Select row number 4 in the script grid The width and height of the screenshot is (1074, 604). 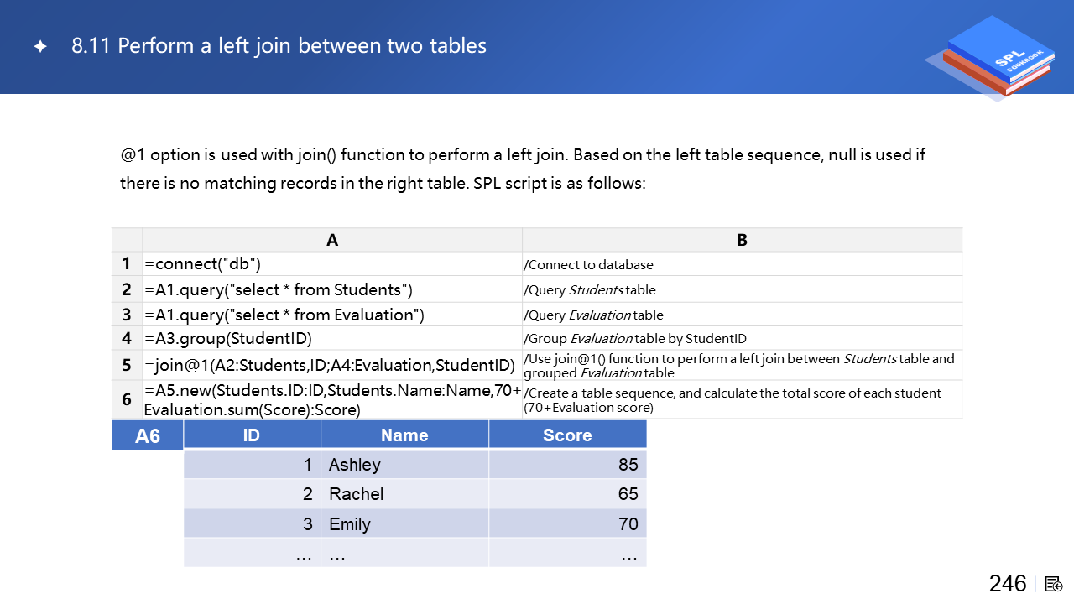pos(127,339)
